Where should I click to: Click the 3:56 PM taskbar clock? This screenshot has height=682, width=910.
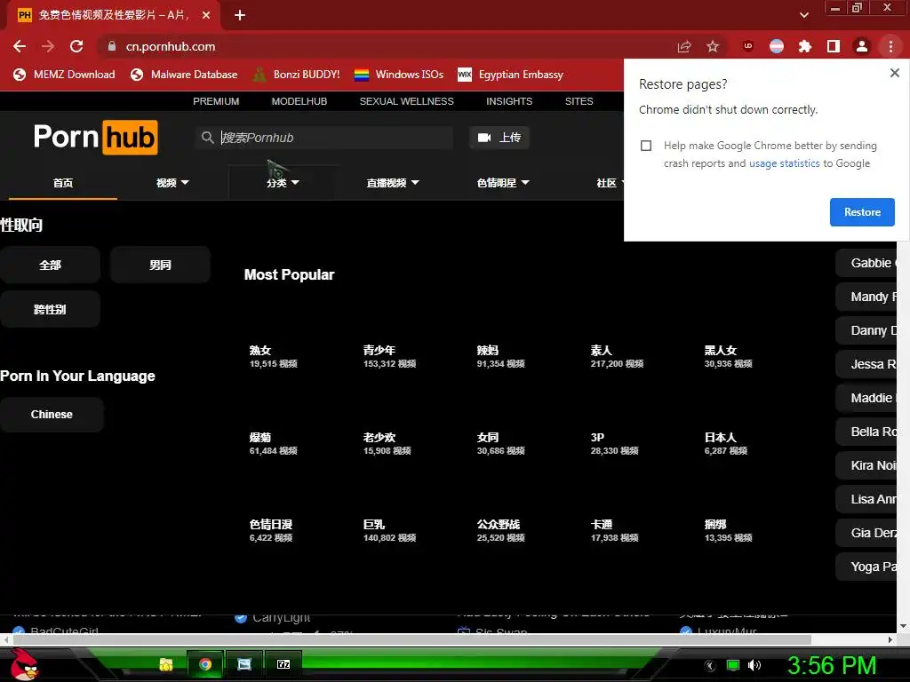[x=832, y=665]
